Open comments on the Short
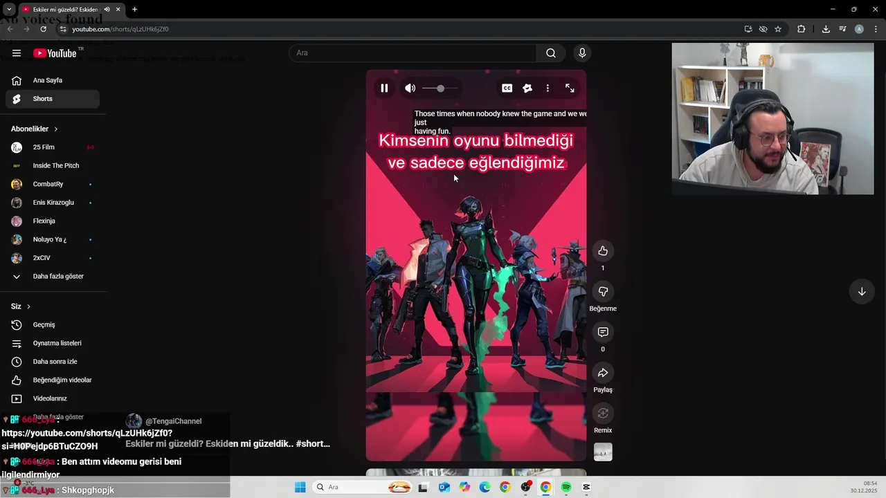 tap(603, 333)
